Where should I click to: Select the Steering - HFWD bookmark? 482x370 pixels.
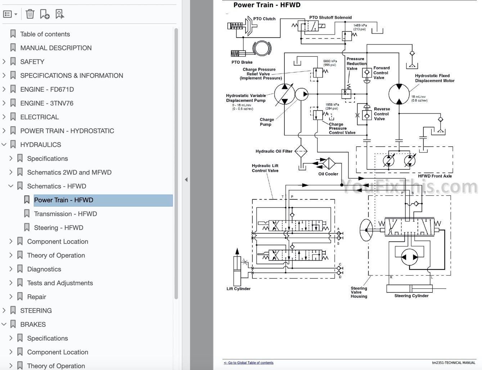point(58,227)
